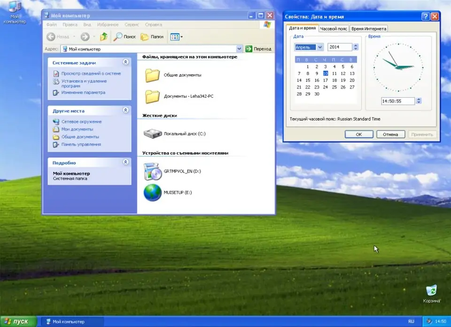Toggle the Папки folders pane
The height and width of the screenshot is (327, 451).
(152, 37)
